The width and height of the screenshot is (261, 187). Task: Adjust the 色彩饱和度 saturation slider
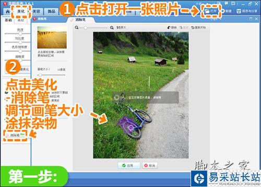point(20,51)
